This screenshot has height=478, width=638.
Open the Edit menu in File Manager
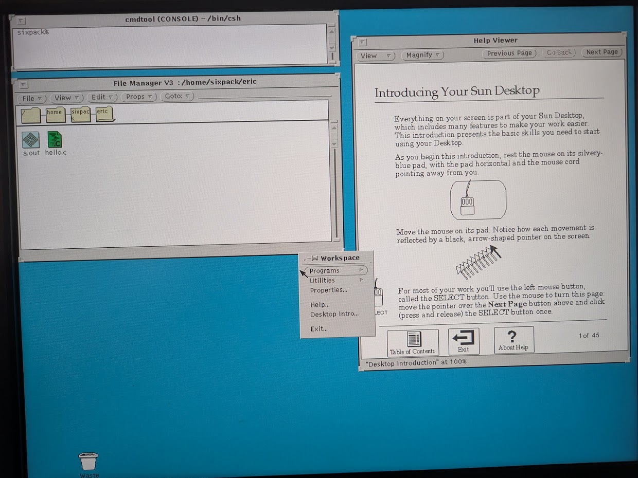pyautogui.click(x=102, y=97)
